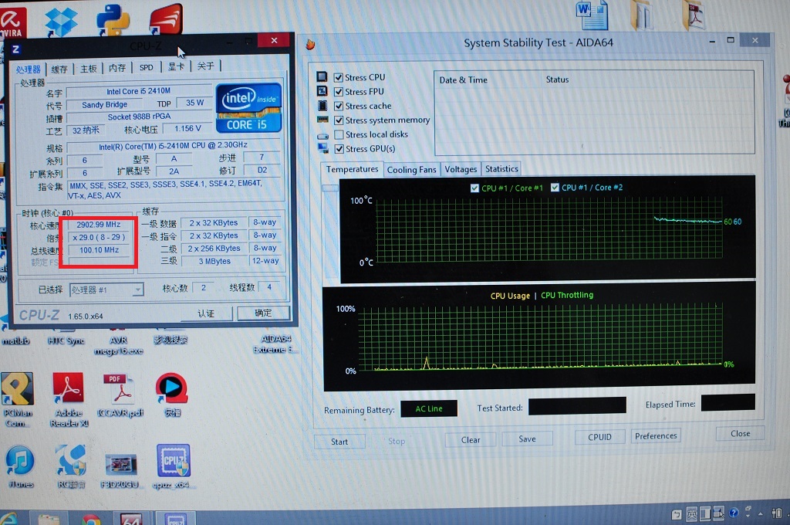Image resolution: width=790 pixels, height=525 pixels.
Task: Open the Word document on the desktop
Action: tap(592, 15)
